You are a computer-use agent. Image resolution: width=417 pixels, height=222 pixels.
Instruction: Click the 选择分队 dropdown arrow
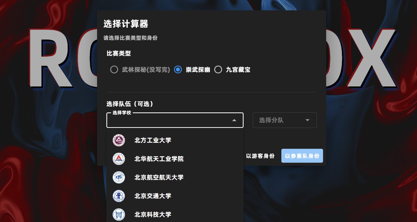click(x=308, y=120)
